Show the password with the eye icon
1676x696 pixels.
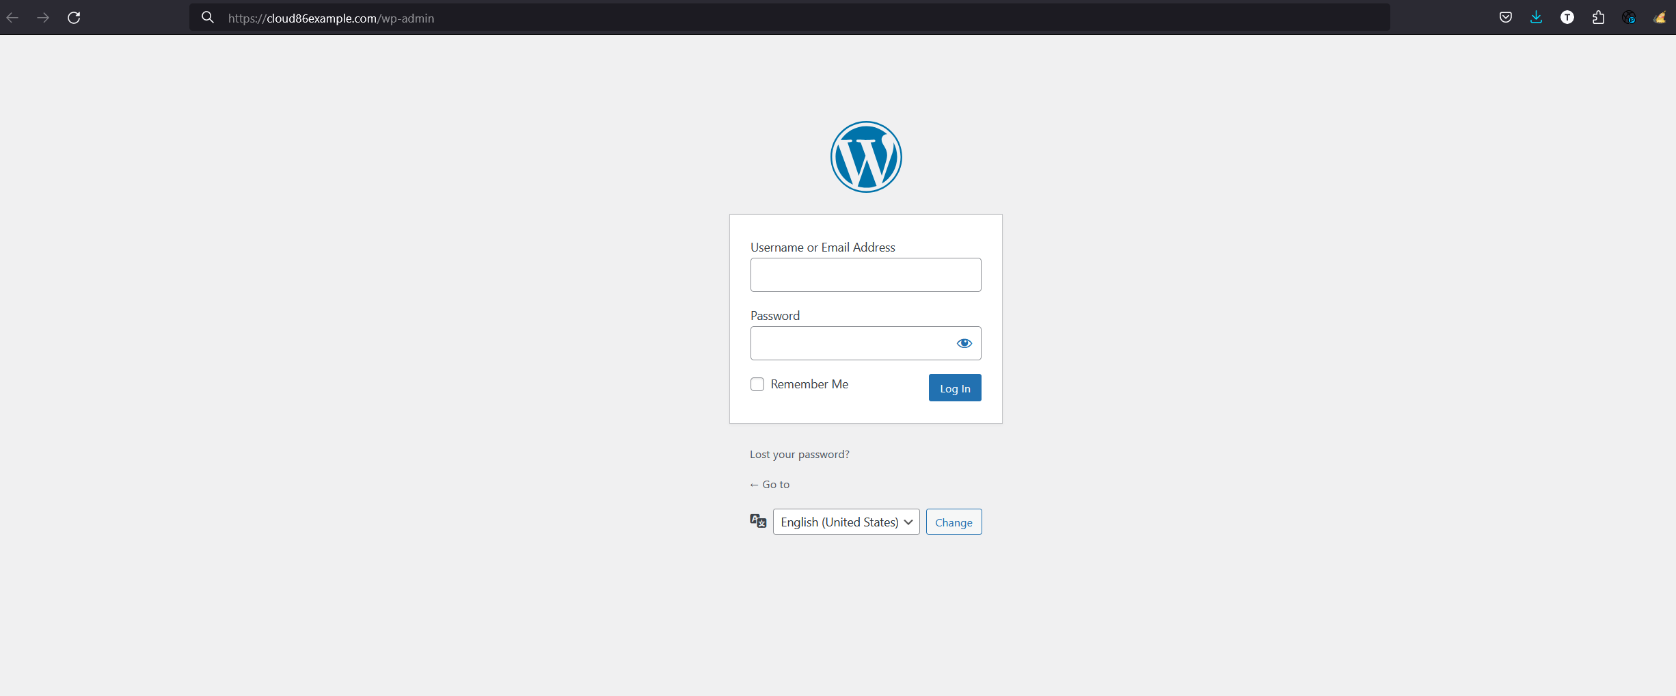point(964,343)
